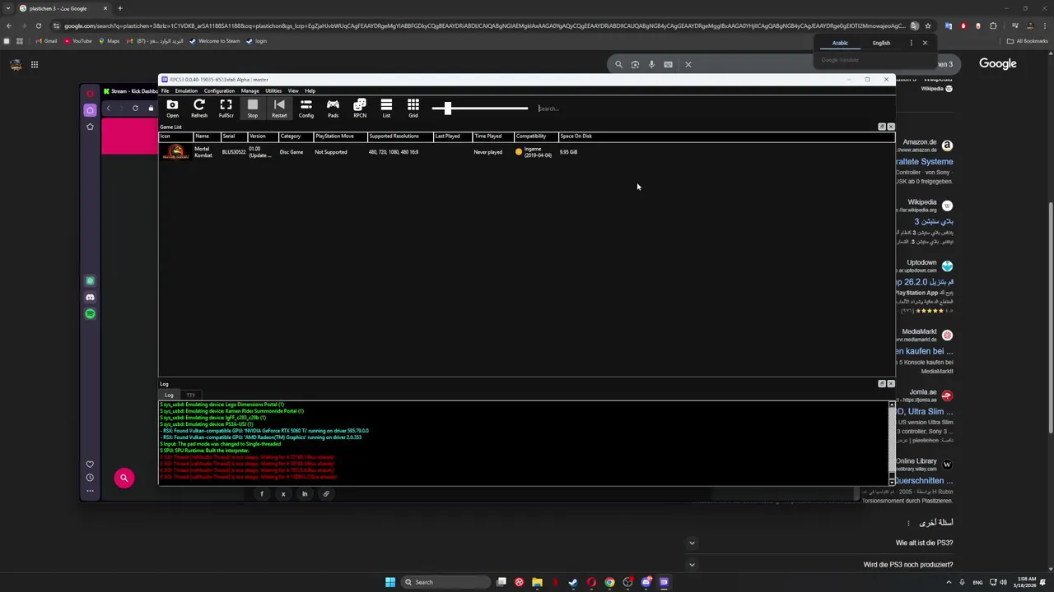
Task: Sort game list by Compatibility column
Action: [536, 136]
